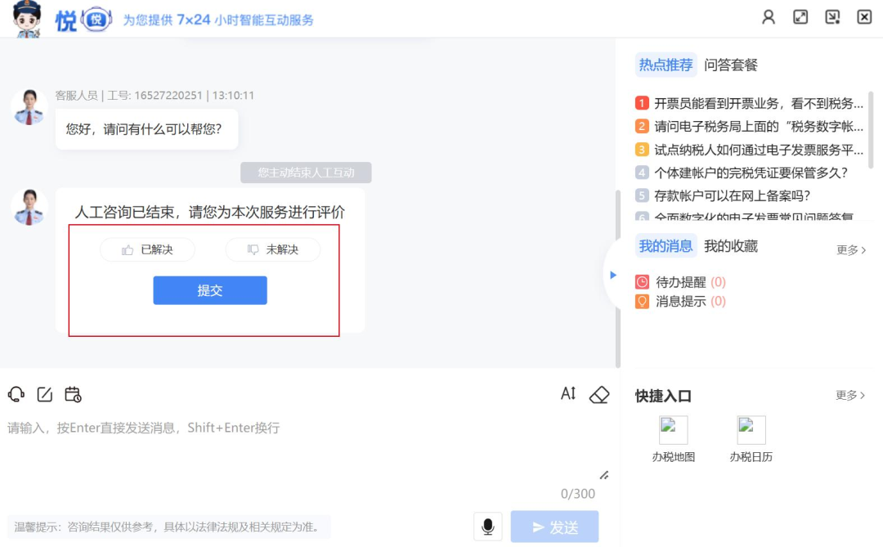Clear chat with the eraser icon
The width and height of the screenshot is (883, 547).
coord(599,394)
